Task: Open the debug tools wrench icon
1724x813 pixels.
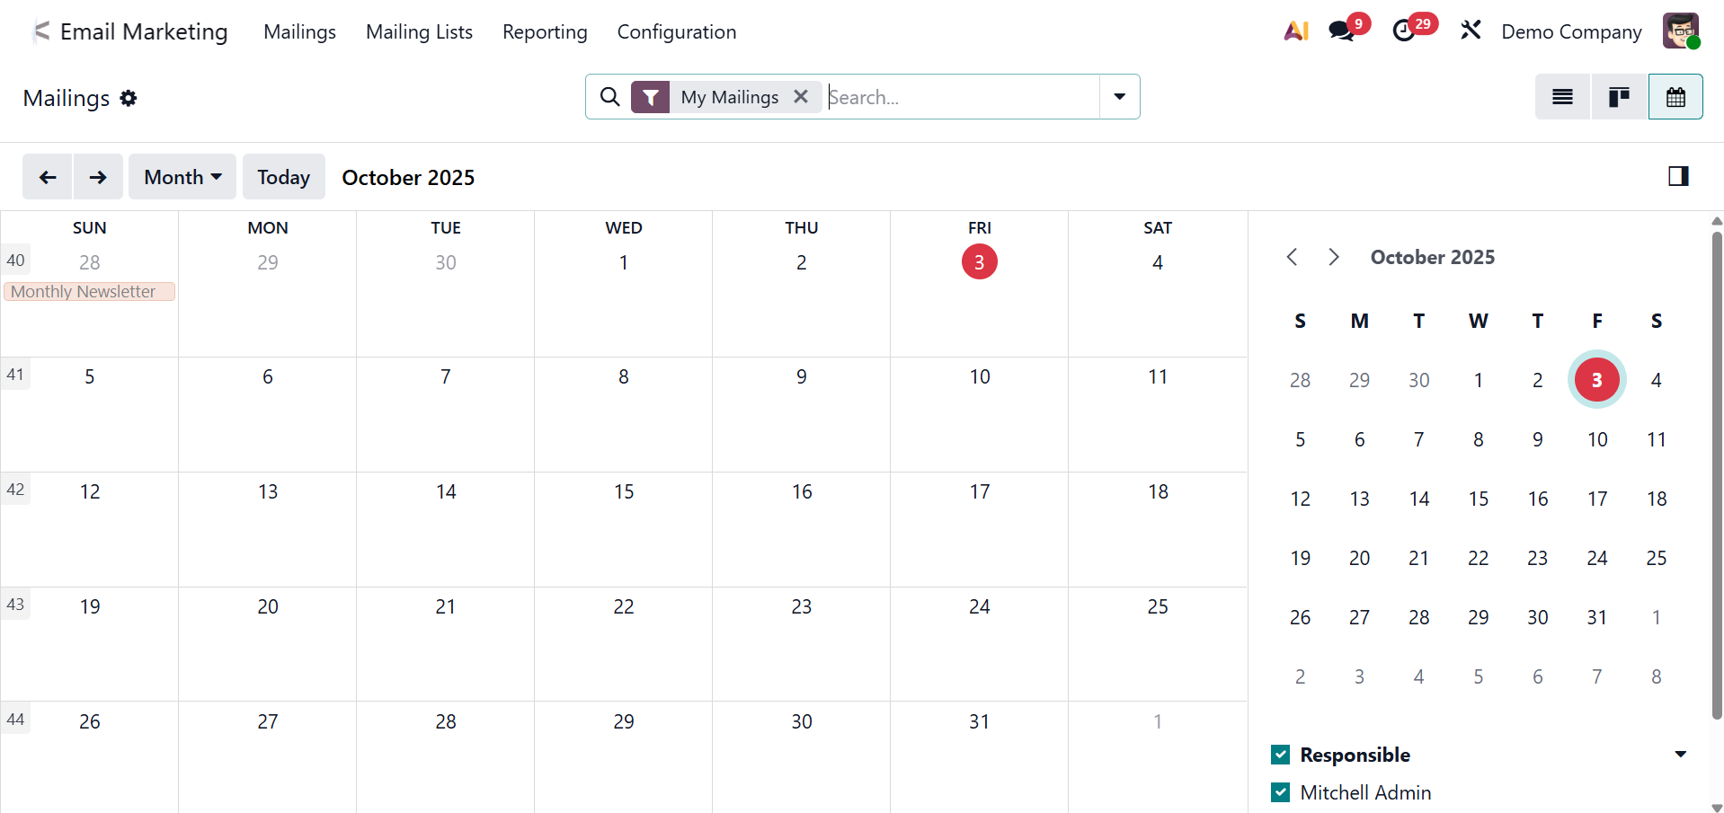Action: point(1471,31)
